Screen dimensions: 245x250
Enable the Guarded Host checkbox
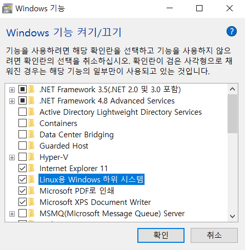23,146
